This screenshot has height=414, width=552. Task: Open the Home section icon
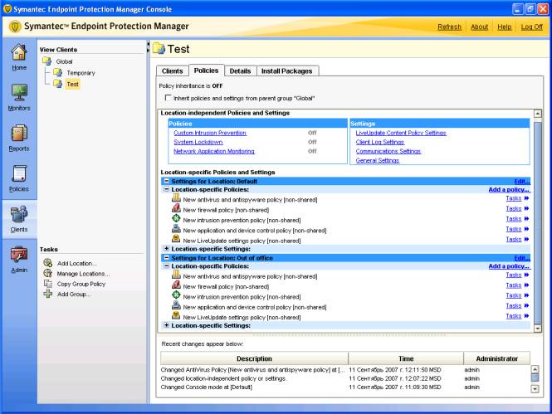click(18, 52)
